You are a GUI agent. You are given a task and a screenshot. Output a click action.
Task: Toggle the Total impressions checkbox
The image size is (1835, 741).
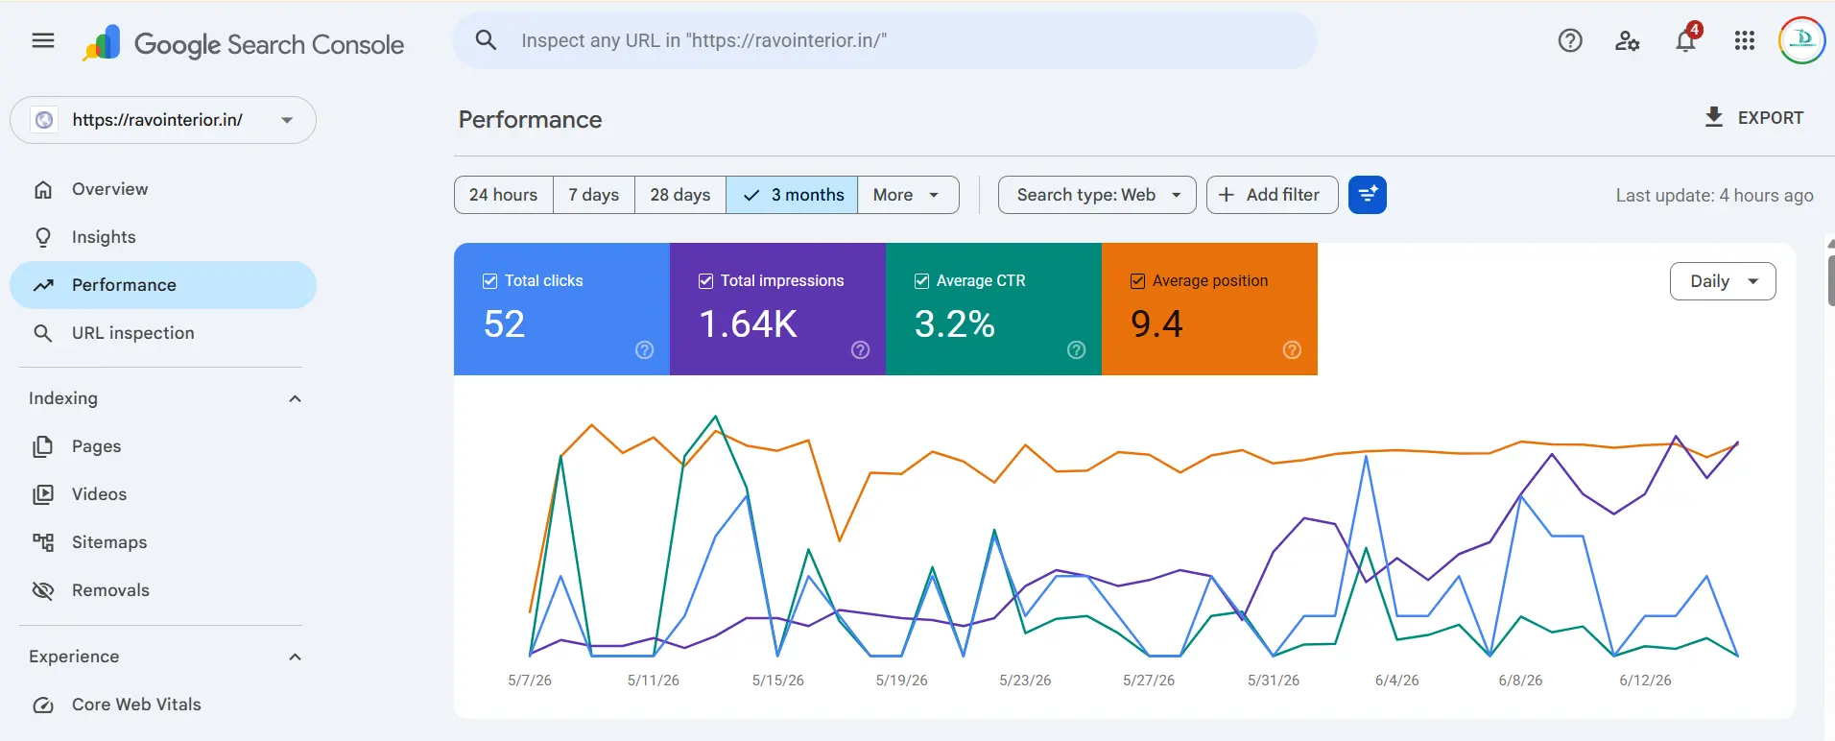pos(705,281)
